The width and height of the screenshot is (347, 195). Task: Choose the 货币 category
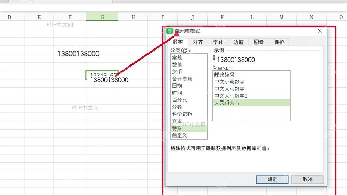pos(189,72)
